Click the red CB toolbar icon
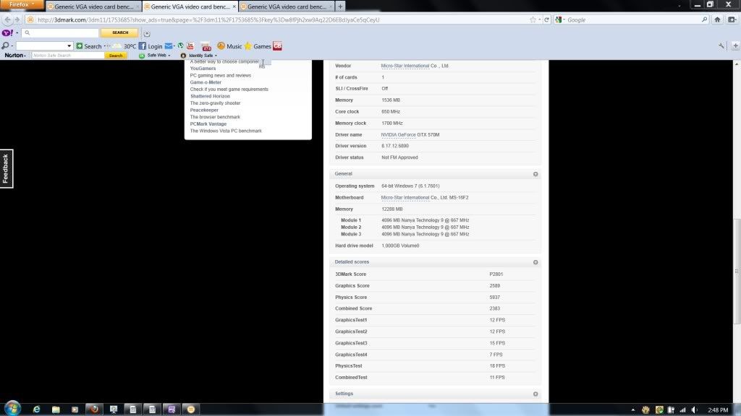Viewport: 741px width, 416px height. point(277,46)
